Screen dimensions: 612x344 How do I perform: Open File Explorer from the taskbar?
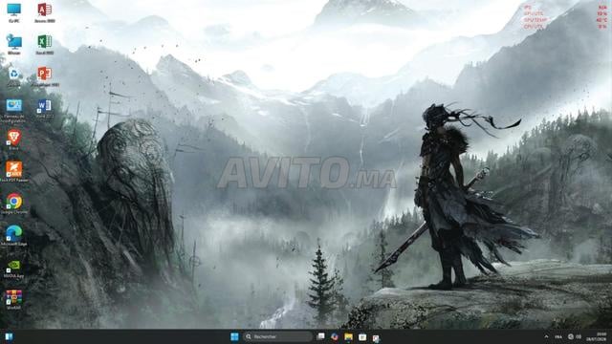[x=348, y=336]
